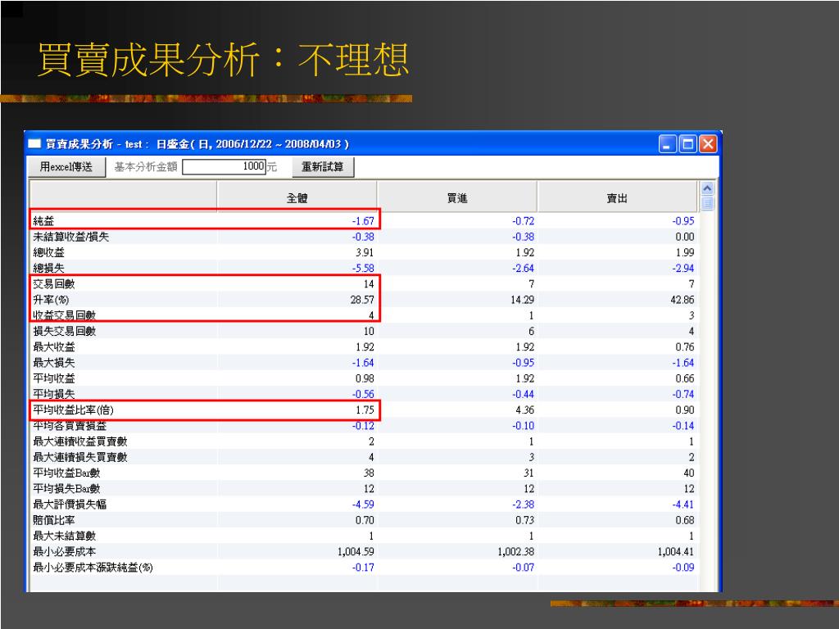
Task: Minimize the 買賣成果分析 window
Action: 668,144
